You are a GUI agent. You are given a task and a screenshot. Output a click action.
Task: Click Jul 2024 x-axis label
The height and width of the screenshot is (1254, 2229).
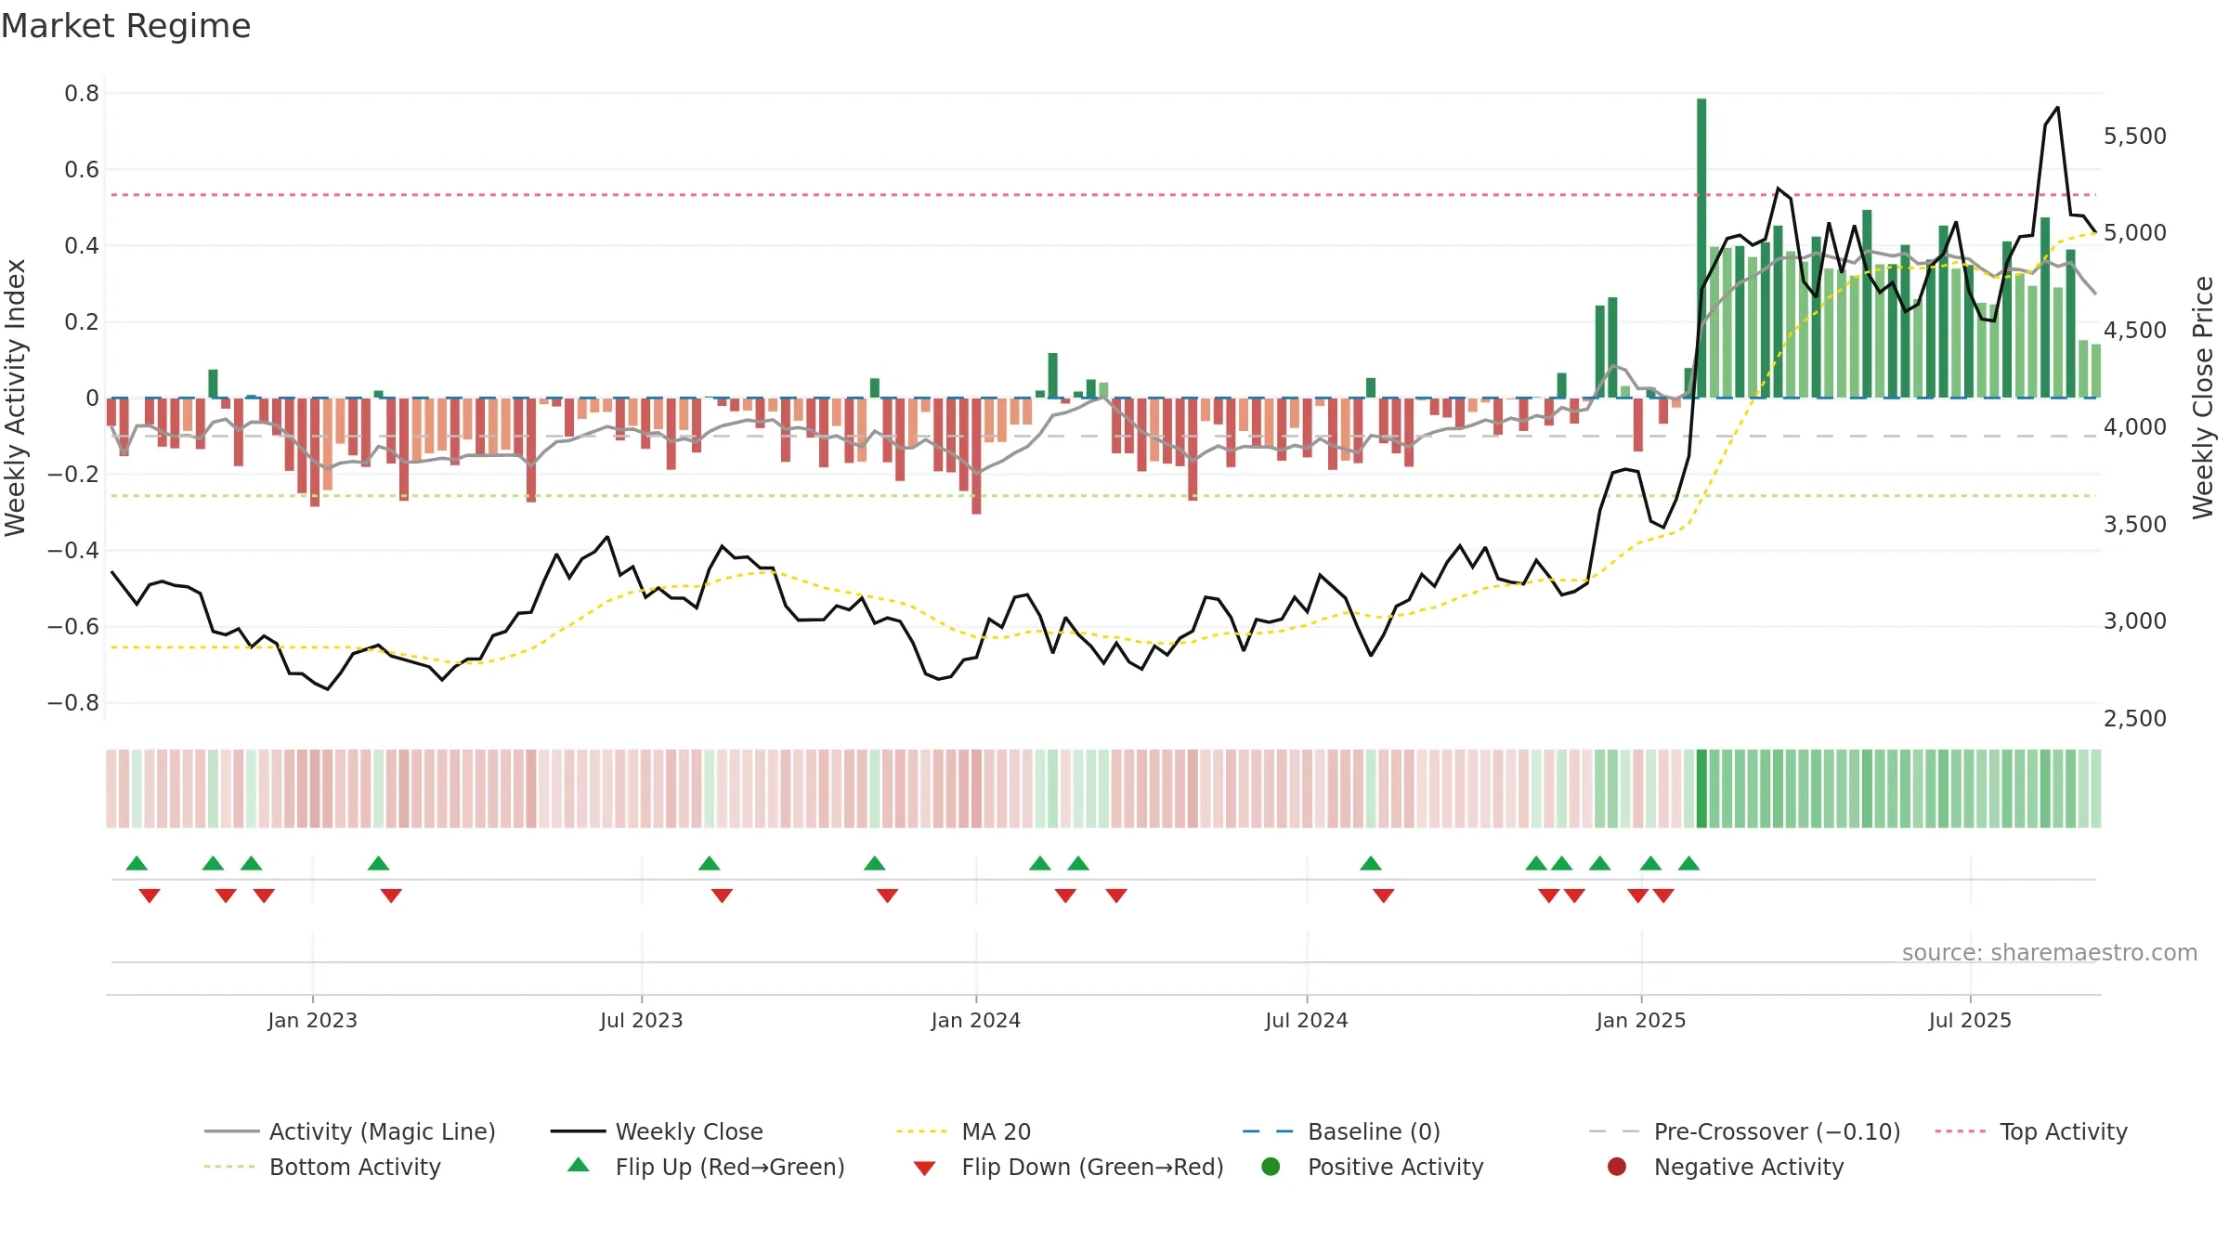pos(1307,1020)
